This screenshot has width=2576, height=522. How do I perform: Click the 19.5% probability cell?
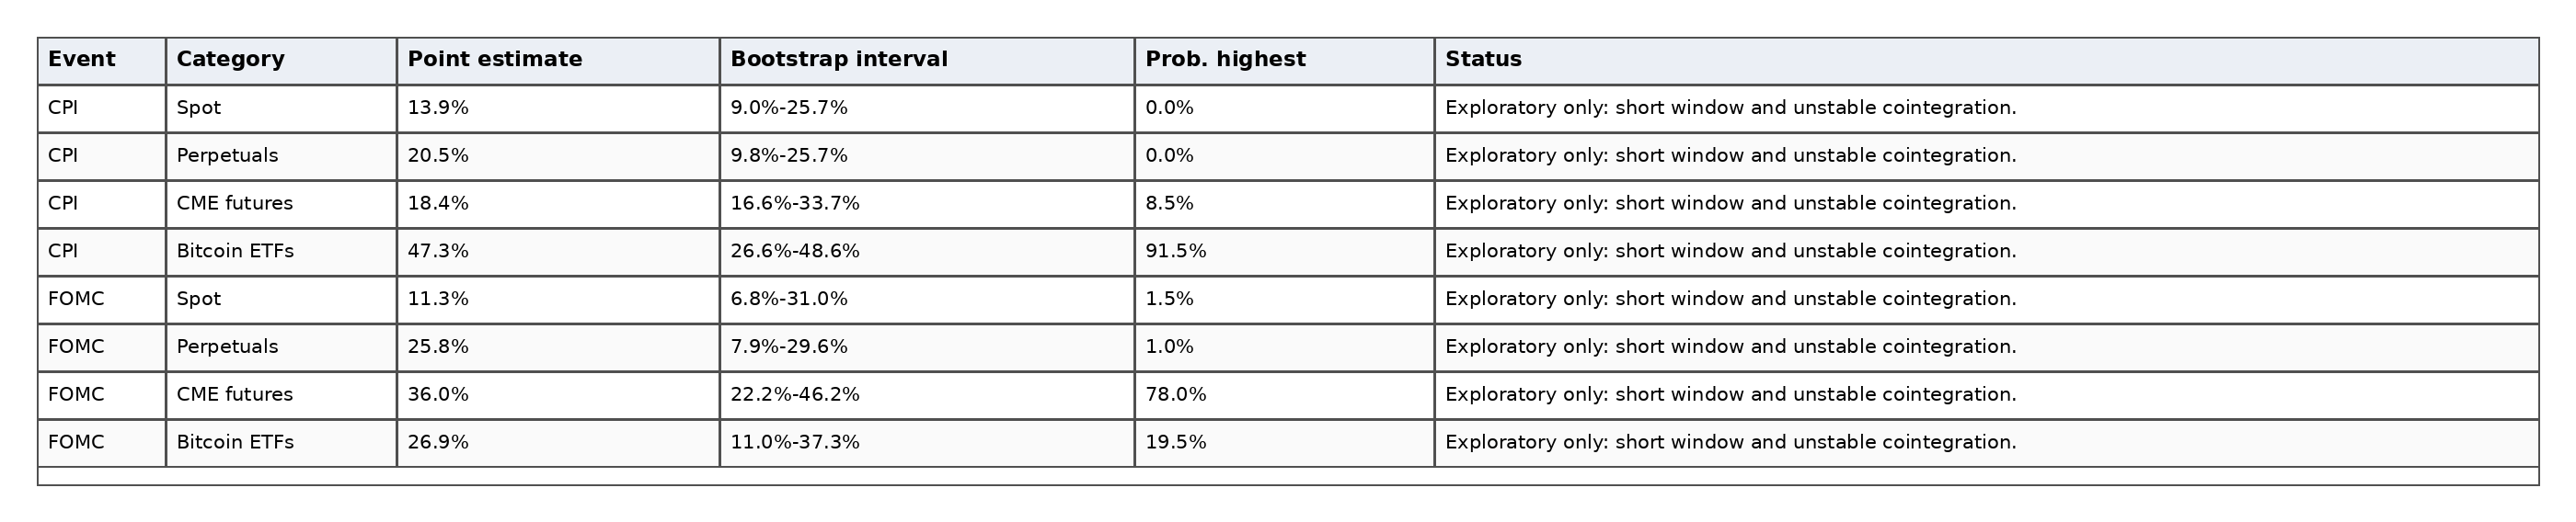pos(1284,443)
